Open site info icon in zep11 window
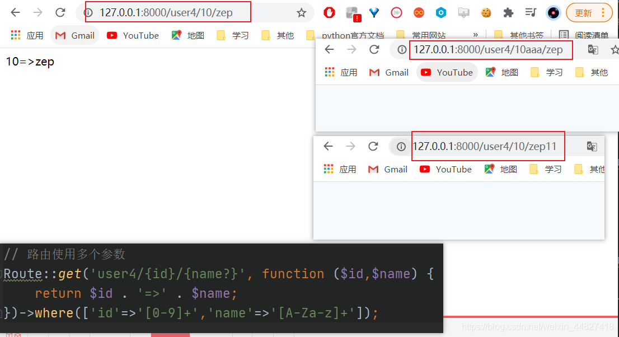 coord(401,147)
